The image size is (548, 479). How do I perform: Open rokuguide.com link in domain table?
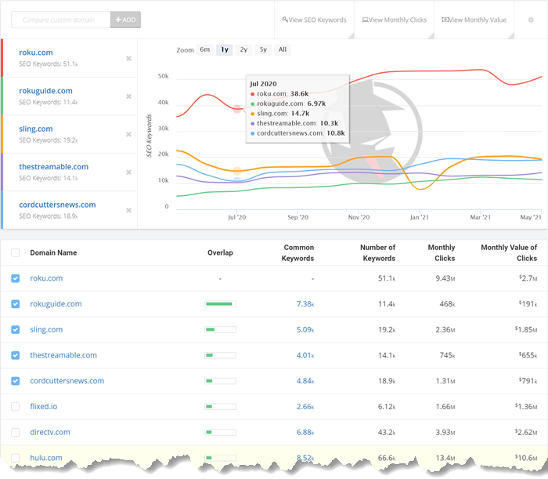56,303
